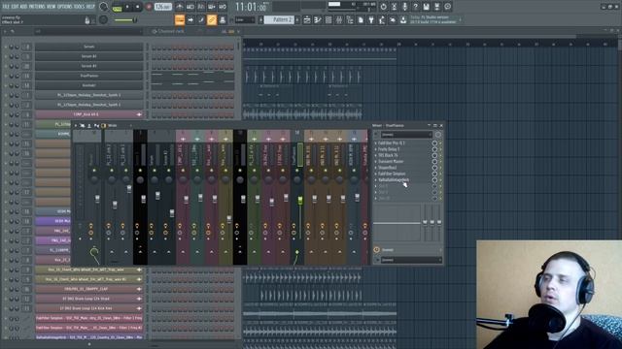Open the piano roll view icon

pyautogui.click(x=318, y=19)
